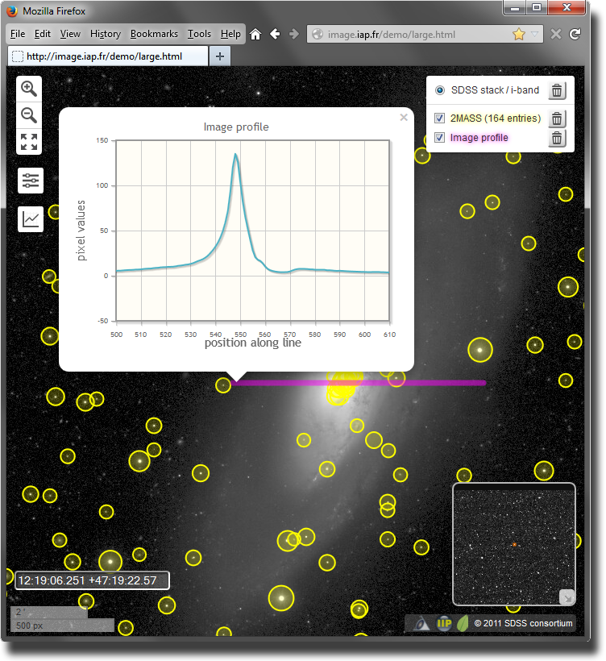The image size is (606, 661).
Task: Click the green leaf Leaflet logo
Action: pos(463,623)
